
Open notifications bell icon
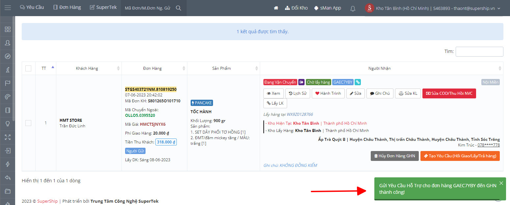pos(353,8)
